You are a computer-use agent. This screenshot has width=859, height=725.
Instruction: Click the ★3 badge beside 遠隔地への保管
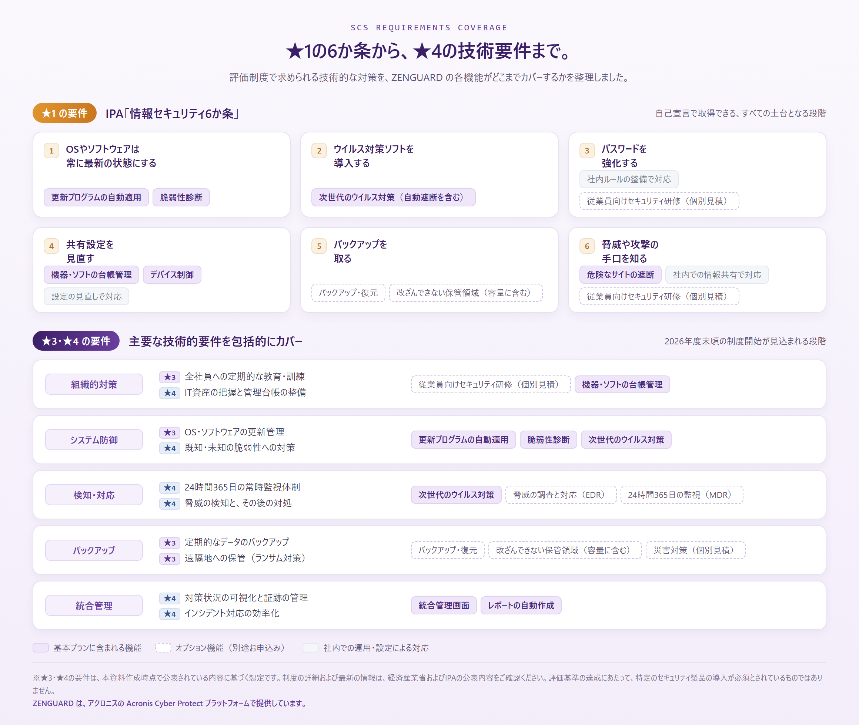click(x=170, y=559)
